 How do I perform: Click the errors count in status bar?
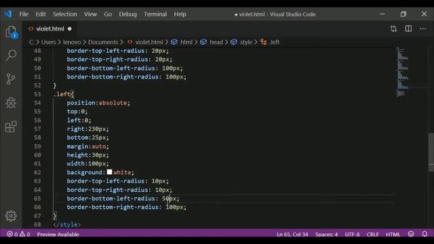click(12, 235)
